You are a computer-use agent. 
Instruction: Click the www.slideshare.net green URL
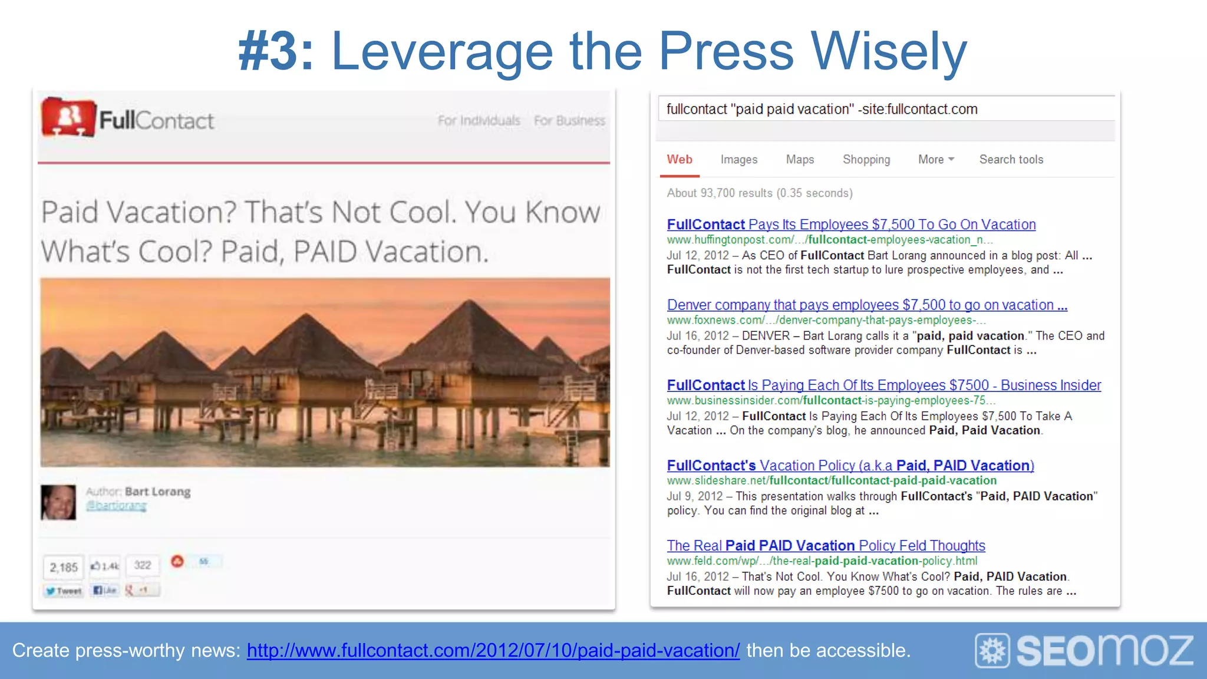(832, 480)
